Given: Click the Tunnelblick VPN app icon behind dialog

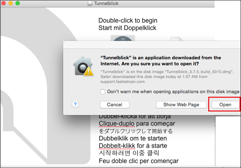Looking at the screenshot, I should (x=123, y=38).
